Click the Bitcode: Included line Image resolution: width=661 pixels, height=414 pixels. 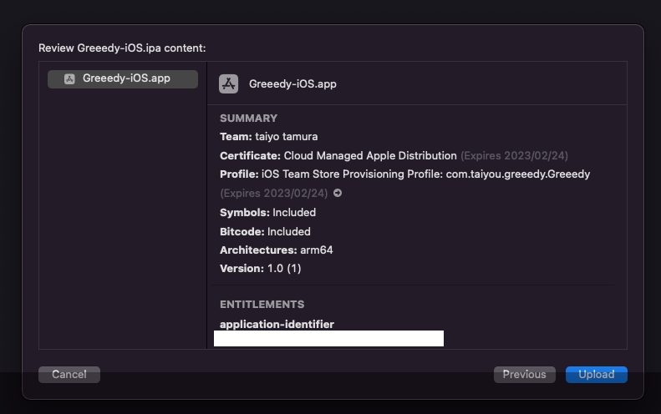pos(265,232)
